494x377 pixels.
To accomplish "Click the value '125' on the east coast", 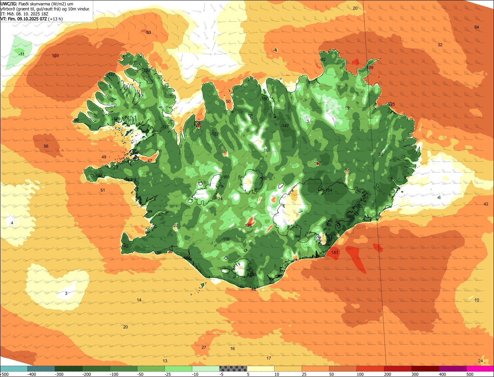I will click(392, 104).
